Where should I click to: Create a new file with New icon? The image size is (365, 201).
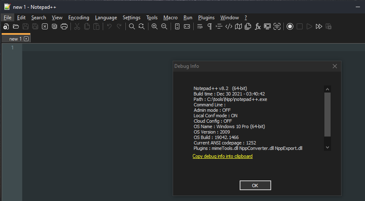(x=6, y=26)
